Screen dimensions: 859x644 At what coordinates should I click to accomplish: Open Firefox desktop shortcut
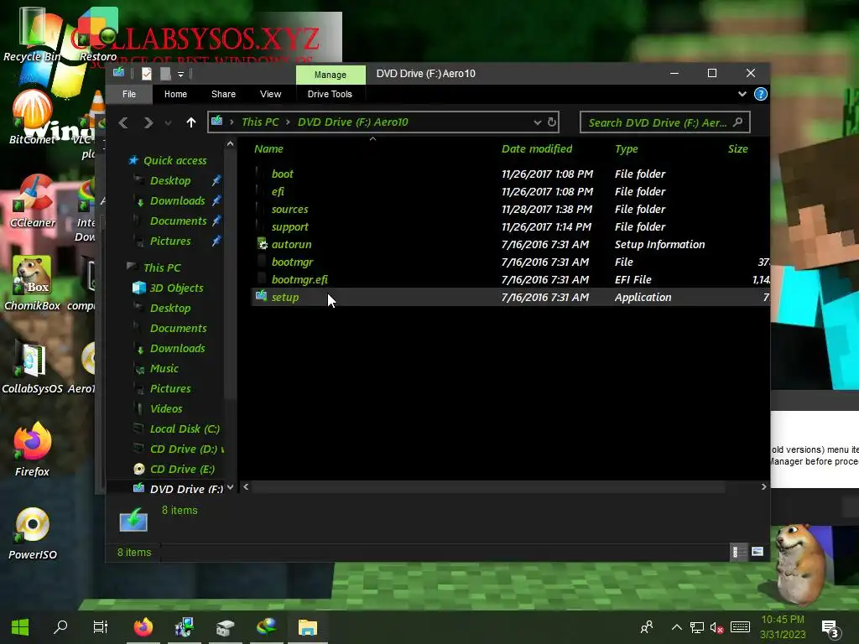coord(33,450)
